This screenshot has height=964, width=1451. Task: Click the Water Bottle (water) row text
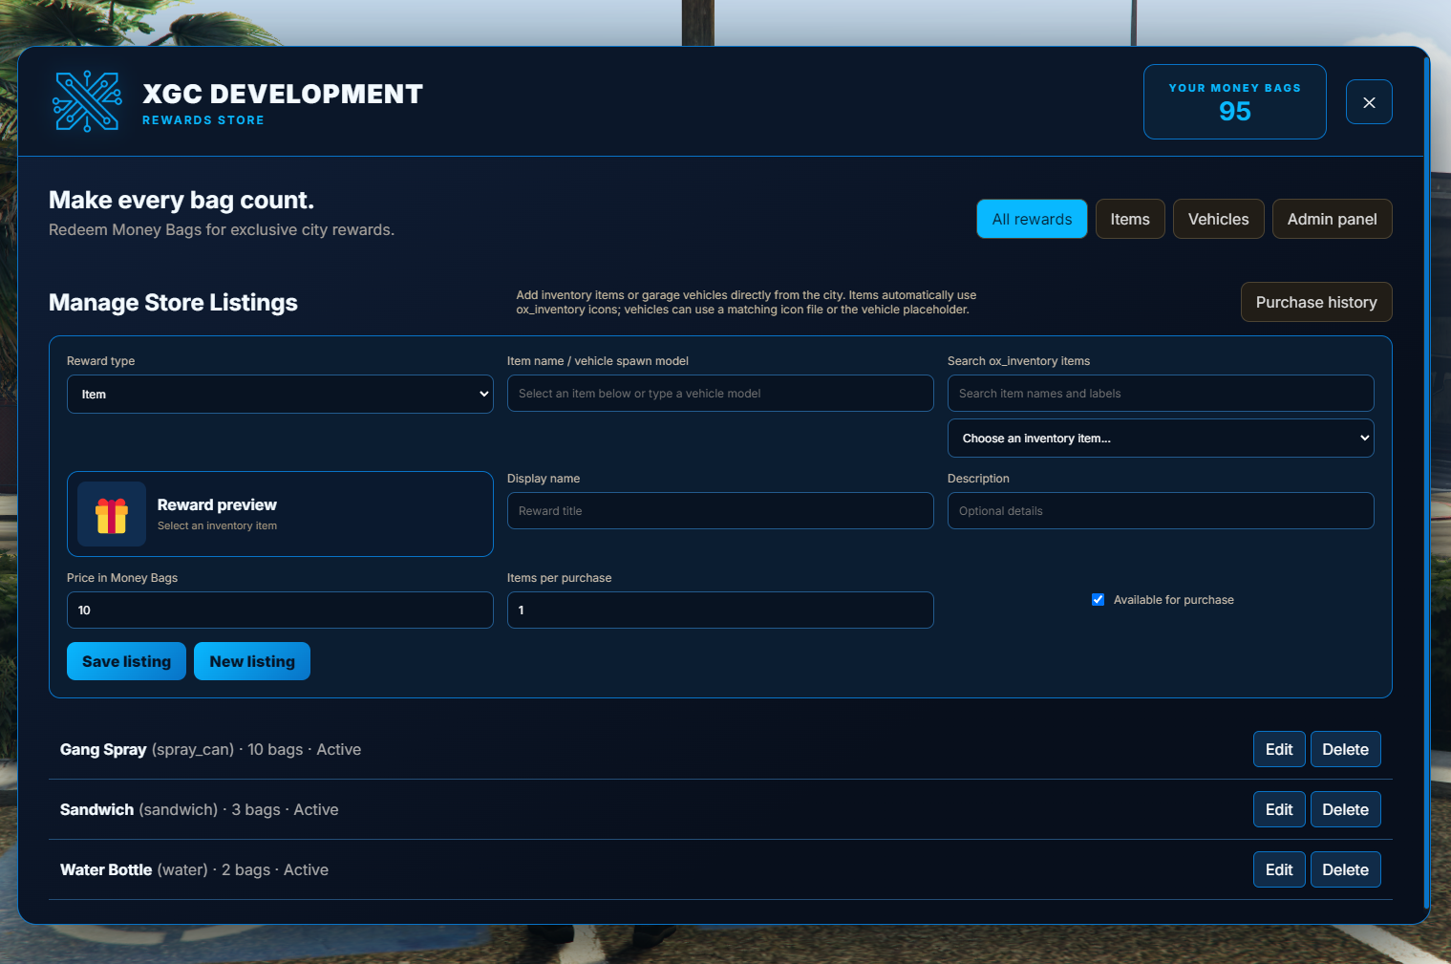(194, 869)
